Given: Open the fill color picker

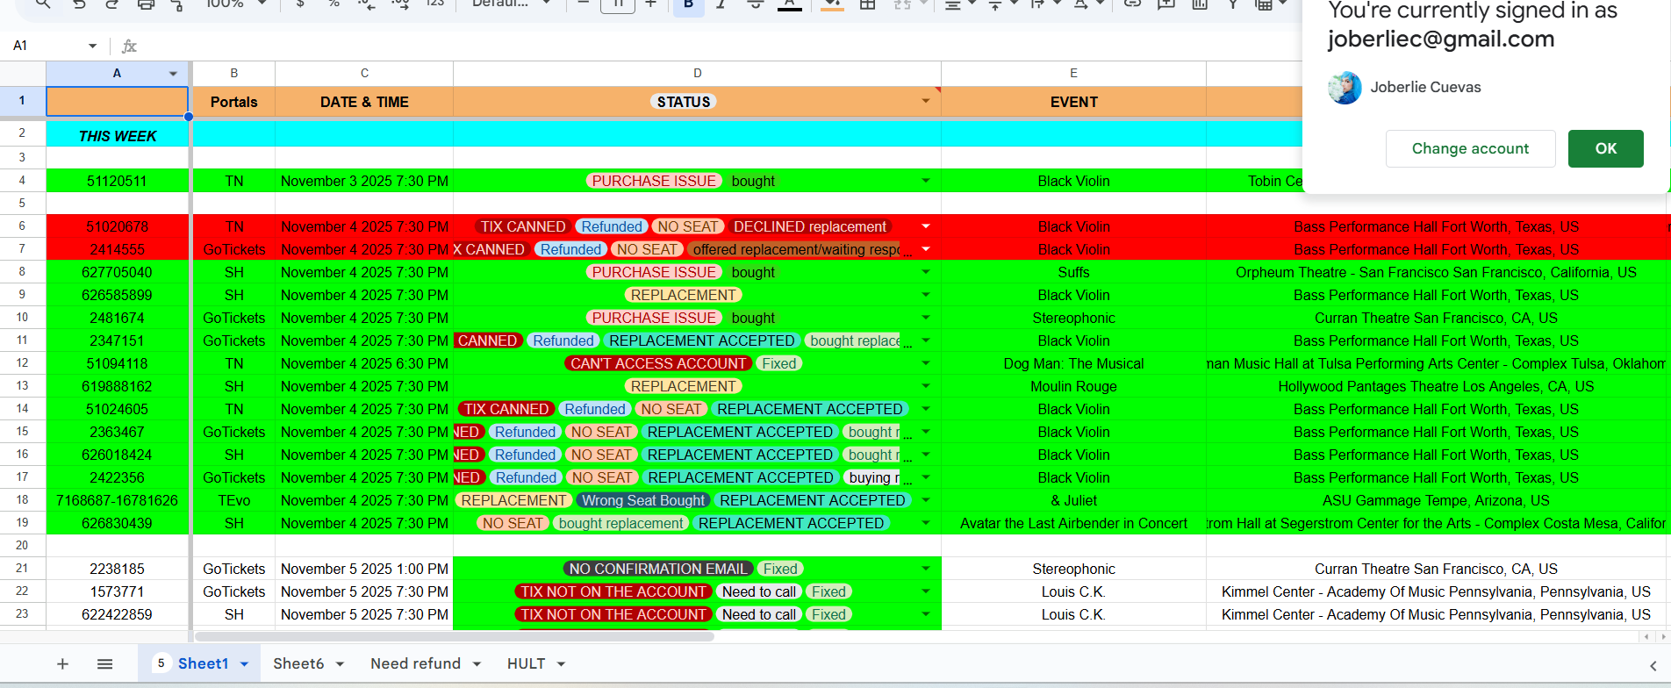Looking at the screenshot, I should point(832,4).
